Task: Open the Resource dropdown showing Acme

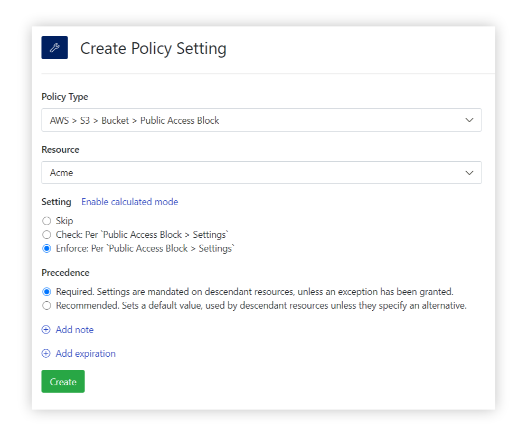Action: tap(261, 172)
